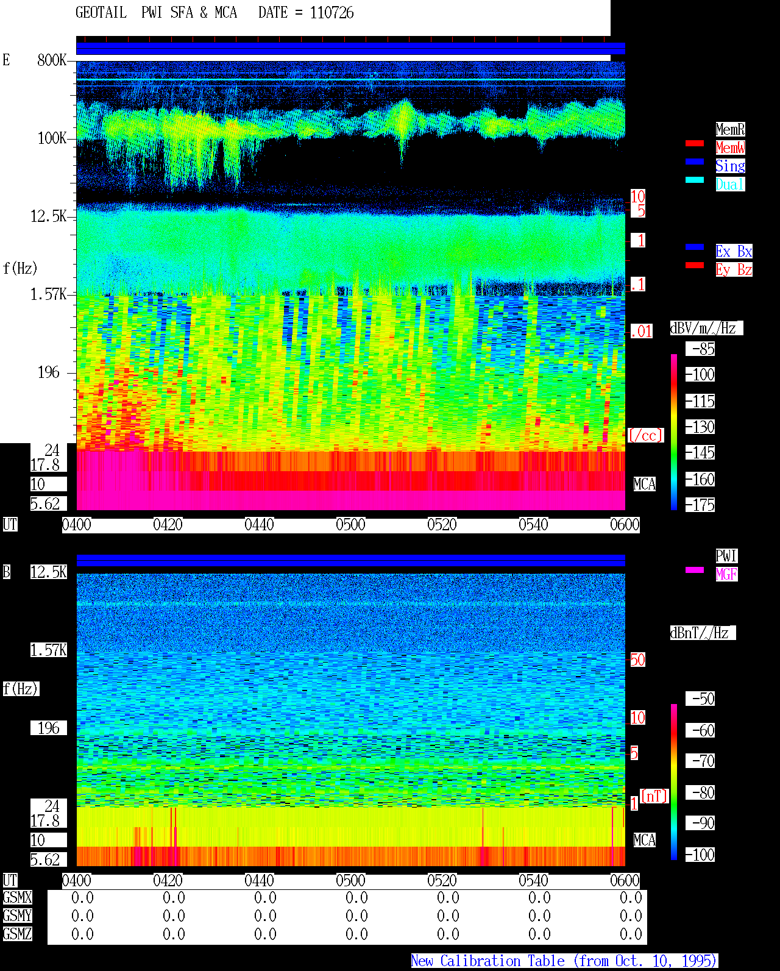Click the -50 color scale value
Screen dimensions: 780x971
tap(700, 699)
